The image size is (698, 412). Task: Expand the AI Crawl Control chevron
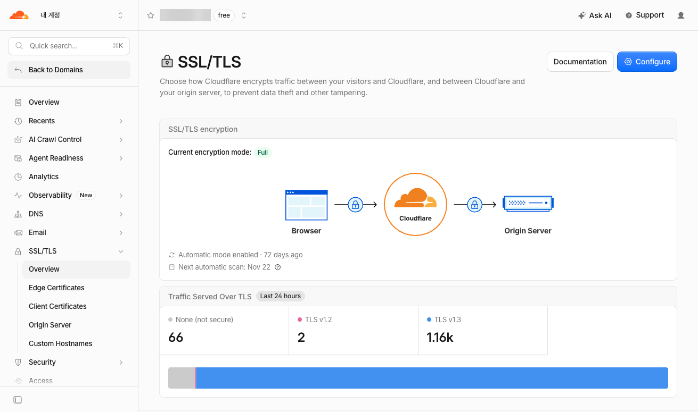(121, 139)
